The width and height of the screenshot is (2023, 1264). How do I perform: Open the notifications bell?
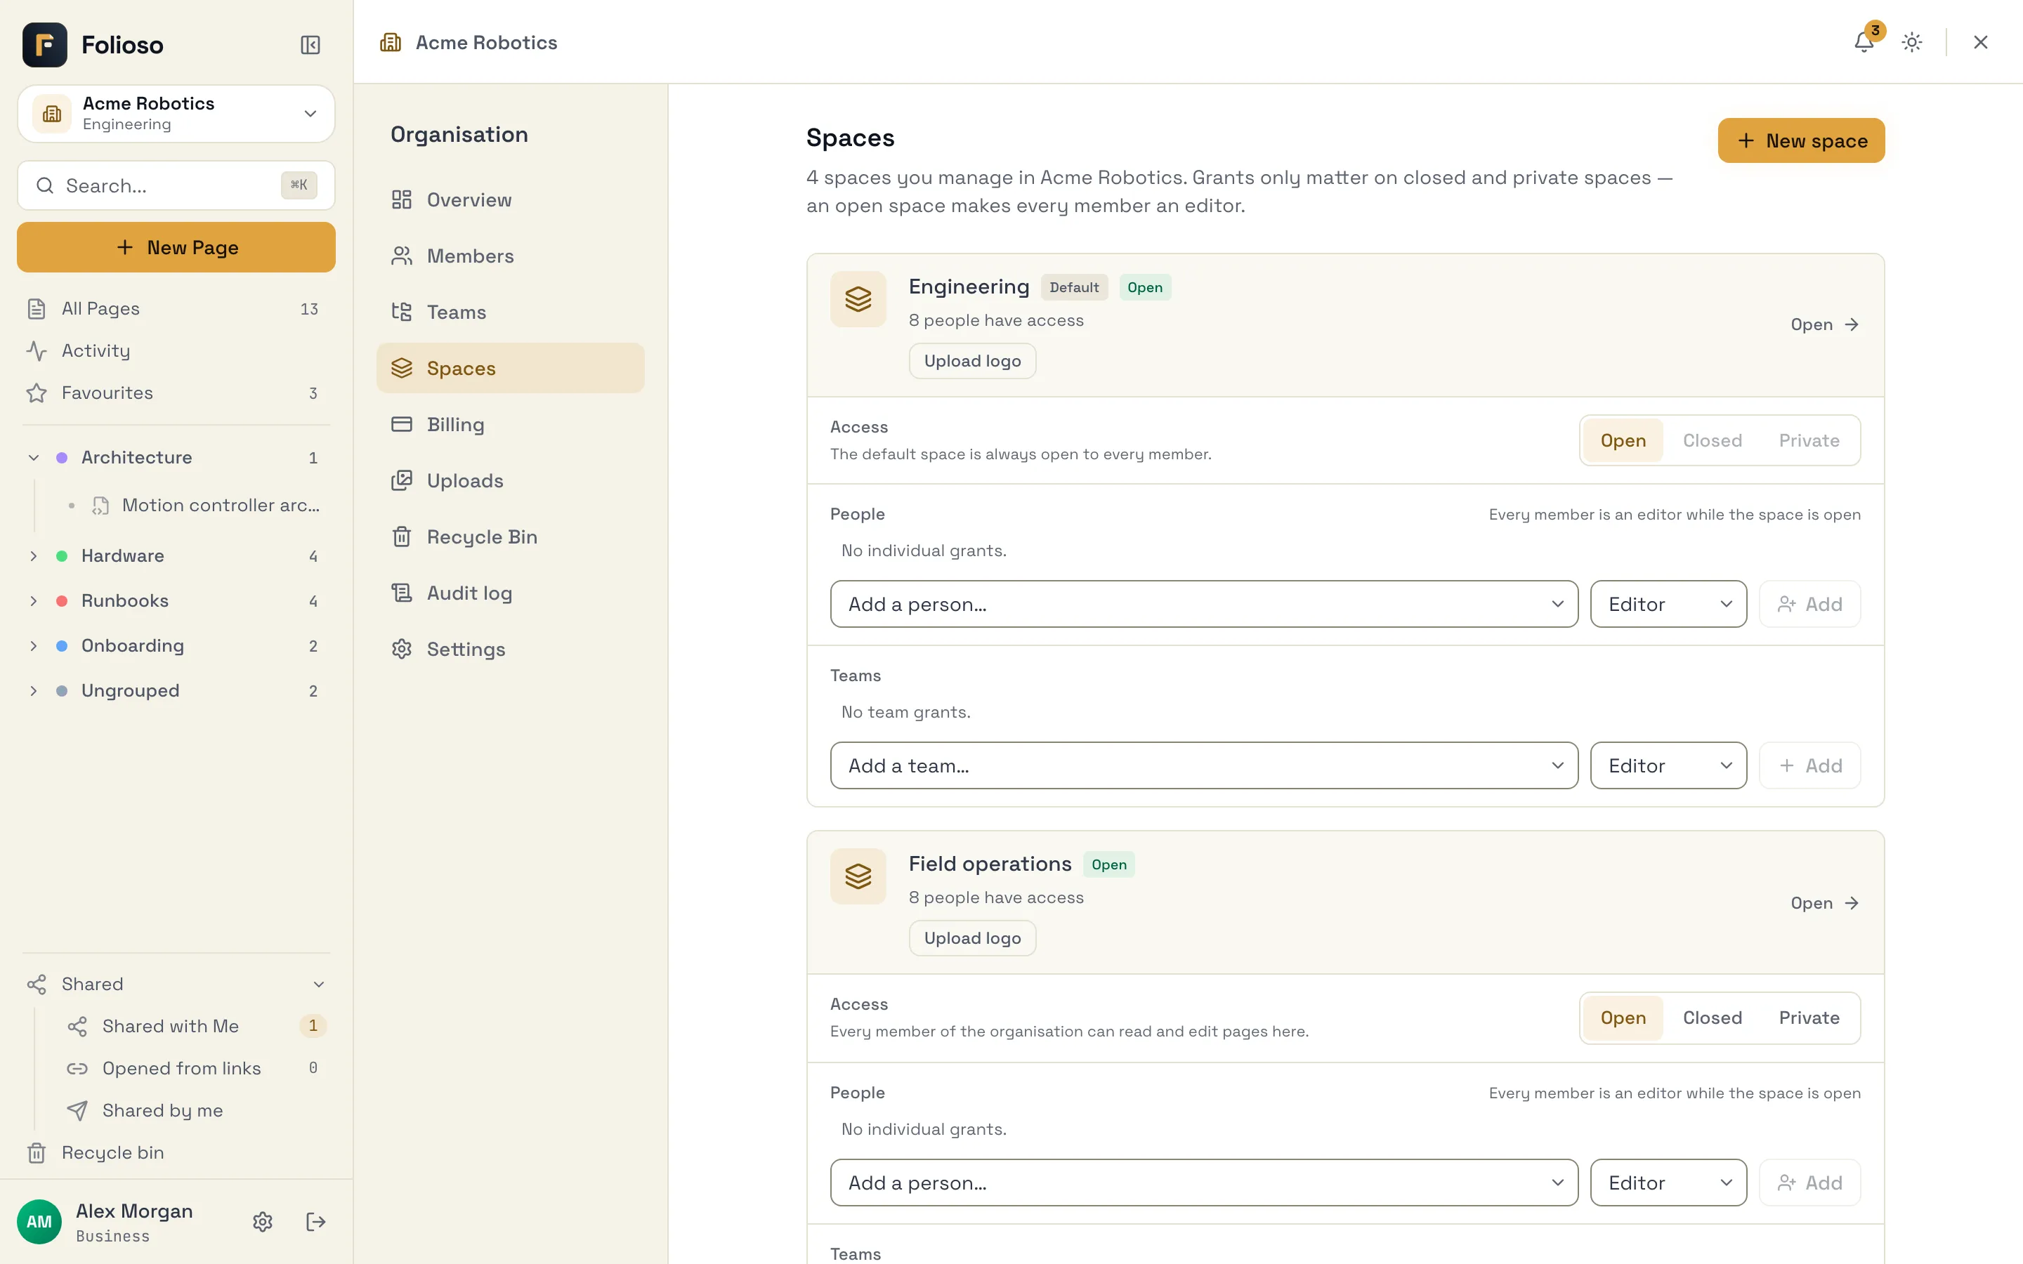[x=1864, y=42]
